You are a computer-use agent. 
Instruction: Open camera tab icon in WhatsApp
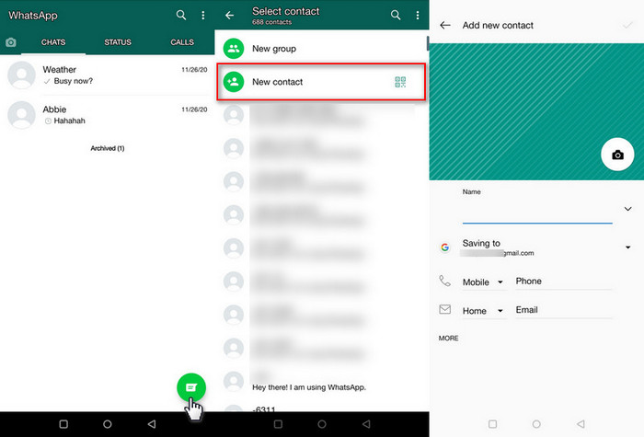[x=11, y=42]
